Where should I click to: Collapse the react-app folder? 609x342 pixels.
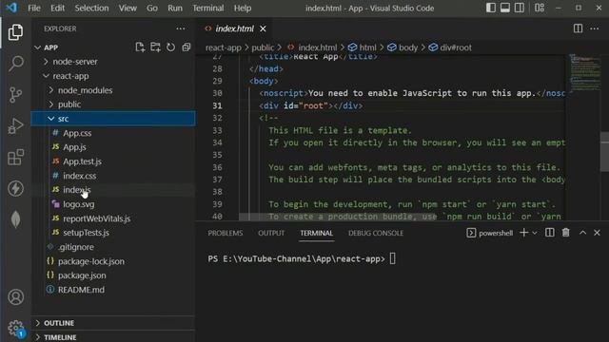coord(113,76)
